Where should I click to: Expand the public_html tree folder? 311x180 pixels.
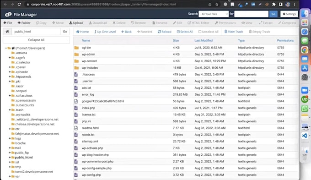10,158
